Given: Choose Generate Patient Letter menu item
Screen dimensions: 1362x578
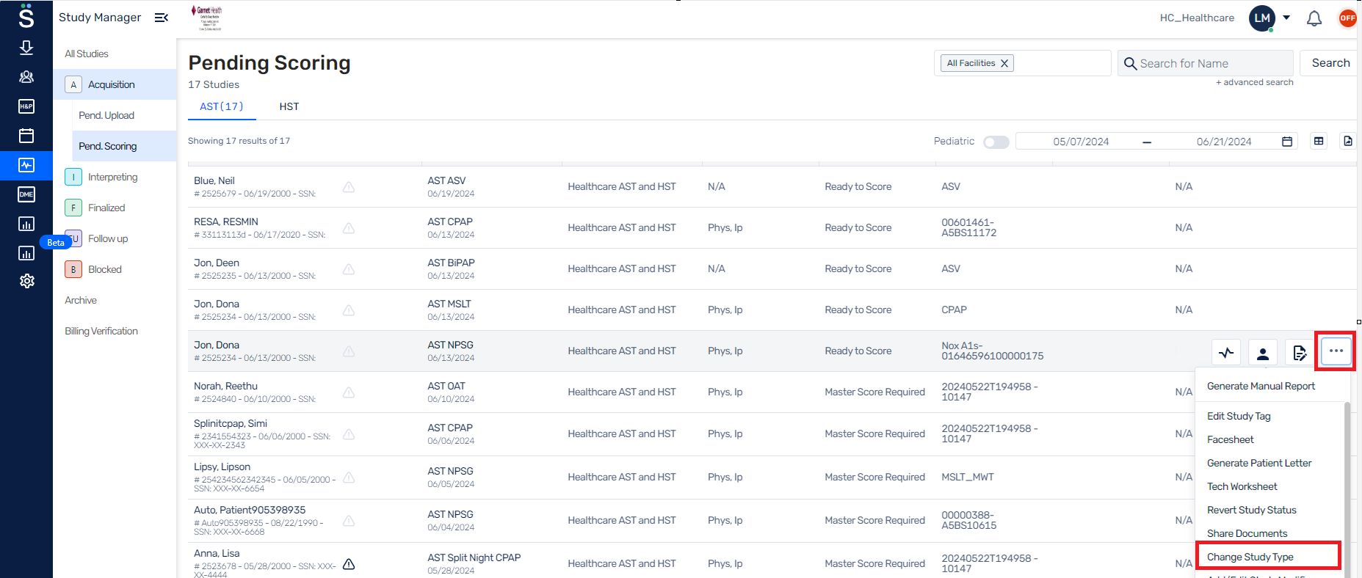Looking at the screenshot, I should point(1259,463).
